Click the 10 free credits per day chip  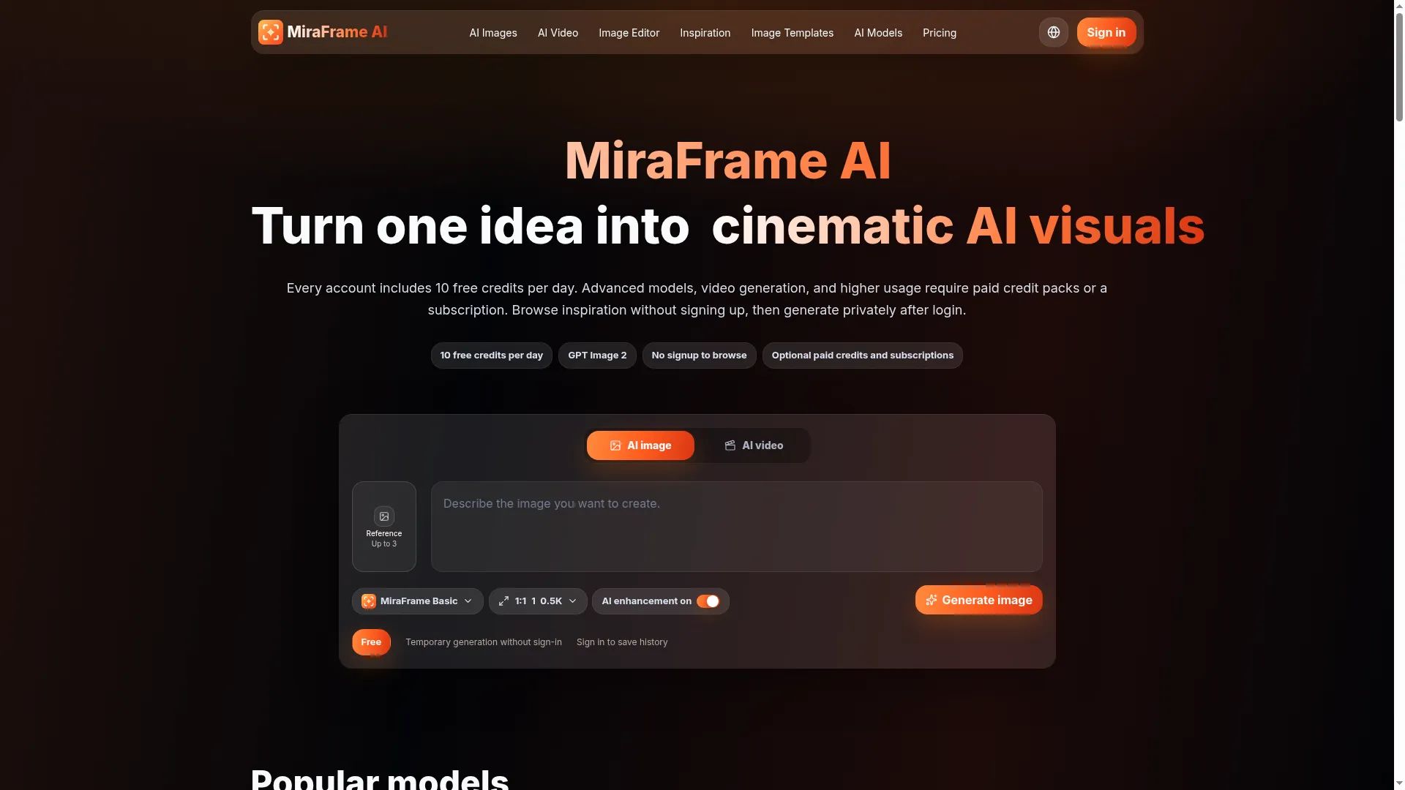pyautogui.click(x=491, y=355)
